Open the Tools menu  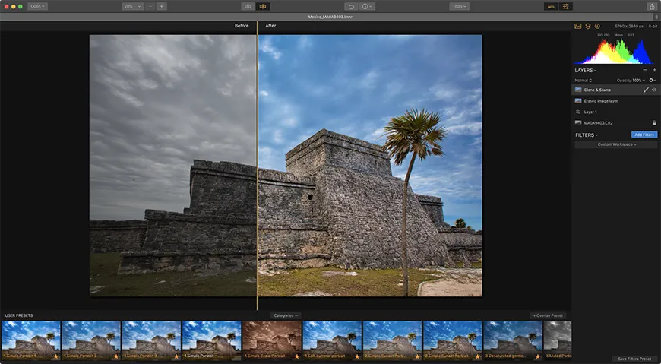tap(458, 6)
